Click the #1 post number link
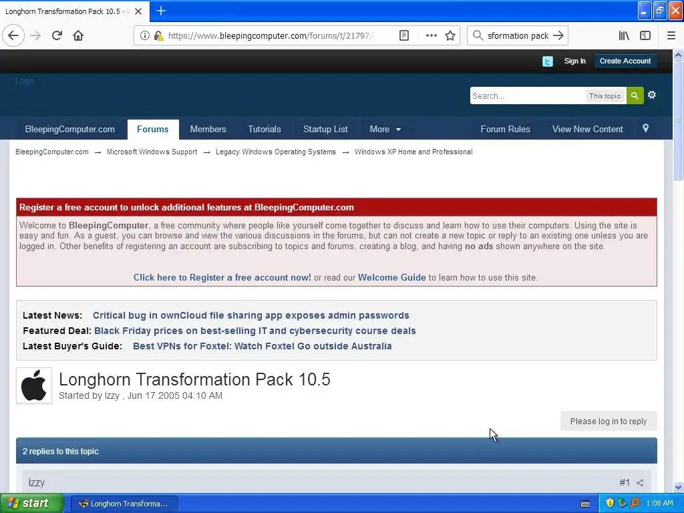Screen dimensions: 684x513 [x=625, y=482]
